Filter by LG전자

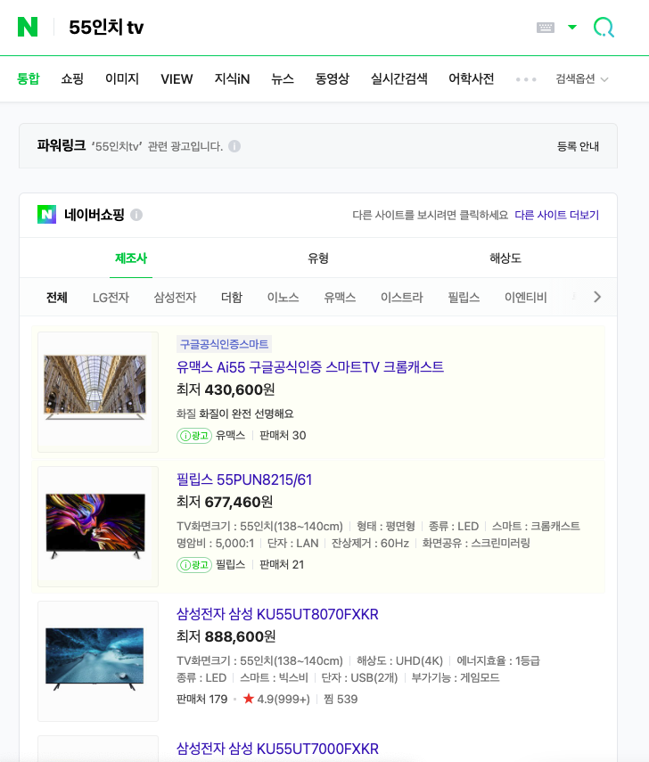(111, 298)
